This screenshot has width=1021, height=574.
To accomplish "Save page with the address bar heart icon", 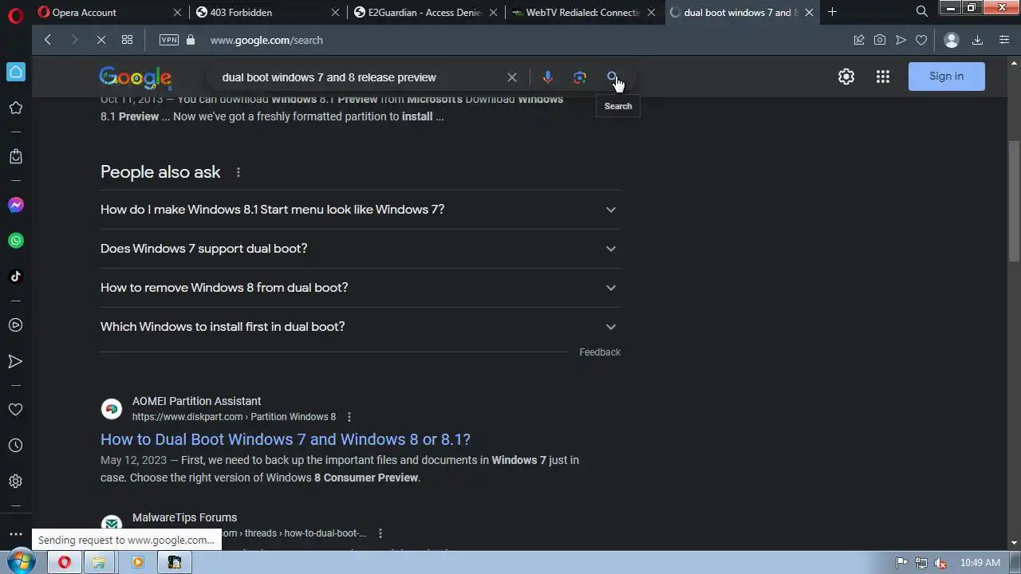I will pos(921,40).
